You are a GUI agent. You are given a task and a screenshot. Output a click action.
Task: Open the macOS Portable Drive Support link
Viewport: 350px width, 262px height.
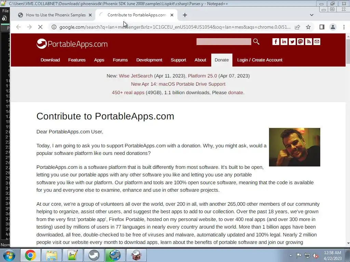point(178,84)
